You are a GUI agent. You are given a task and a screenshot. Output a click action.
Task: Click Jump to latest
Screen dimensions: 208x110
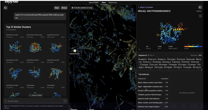(x=36, y=95)
